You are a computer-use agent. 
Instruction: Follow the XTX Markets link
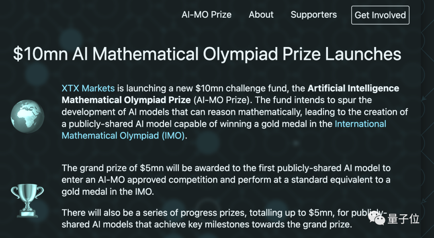88,88
